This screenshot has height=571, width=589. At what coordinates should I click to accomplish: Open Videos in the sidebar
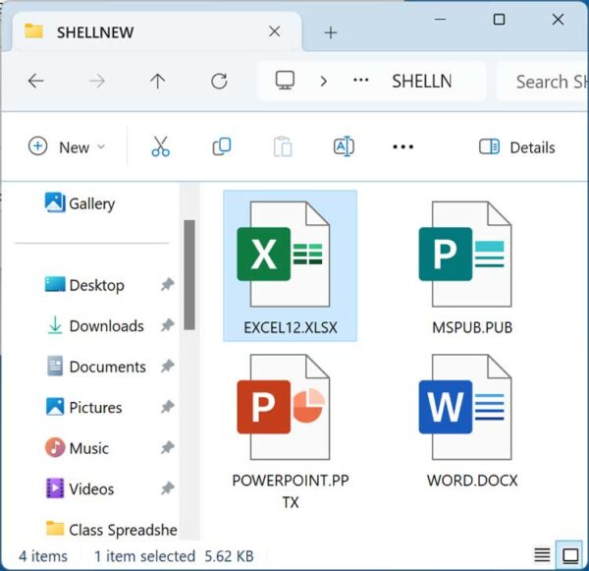(x=80, y=488)
